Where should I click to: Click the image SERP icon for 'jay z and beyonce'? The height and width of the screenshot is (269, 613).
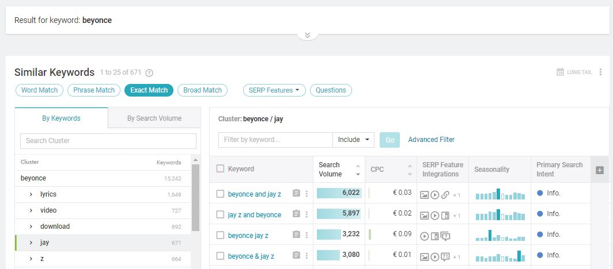(x=425, y=216)
